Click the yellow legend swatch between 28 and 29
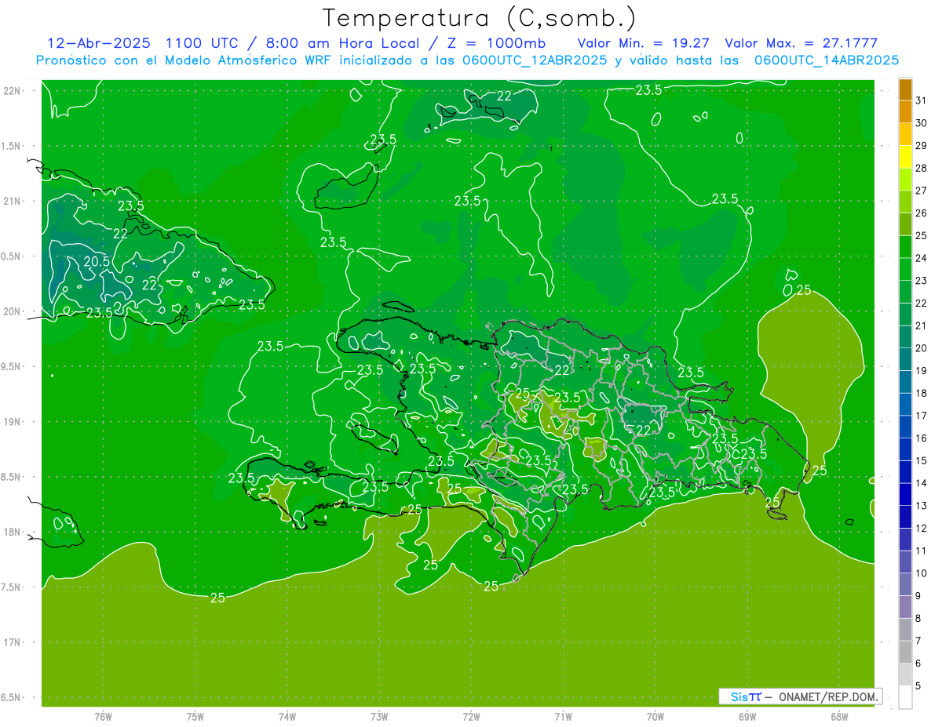This screenshot has height=727, width=942. 905,157
